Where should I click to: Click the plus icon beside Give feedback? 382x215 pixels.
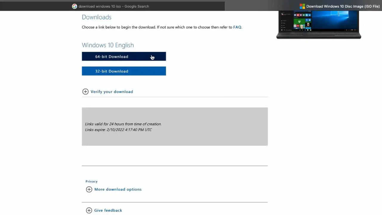(89, 211)
